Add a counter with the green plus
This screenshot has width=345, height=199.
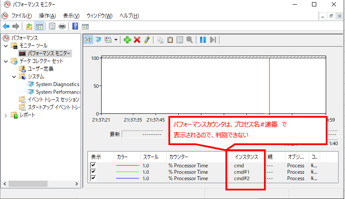click(127, 40)
